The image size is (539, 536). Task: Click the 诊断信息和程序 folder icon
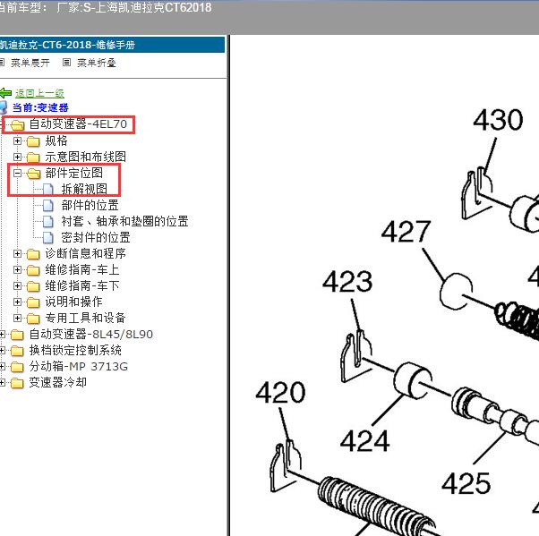click(x=33, y=254)
